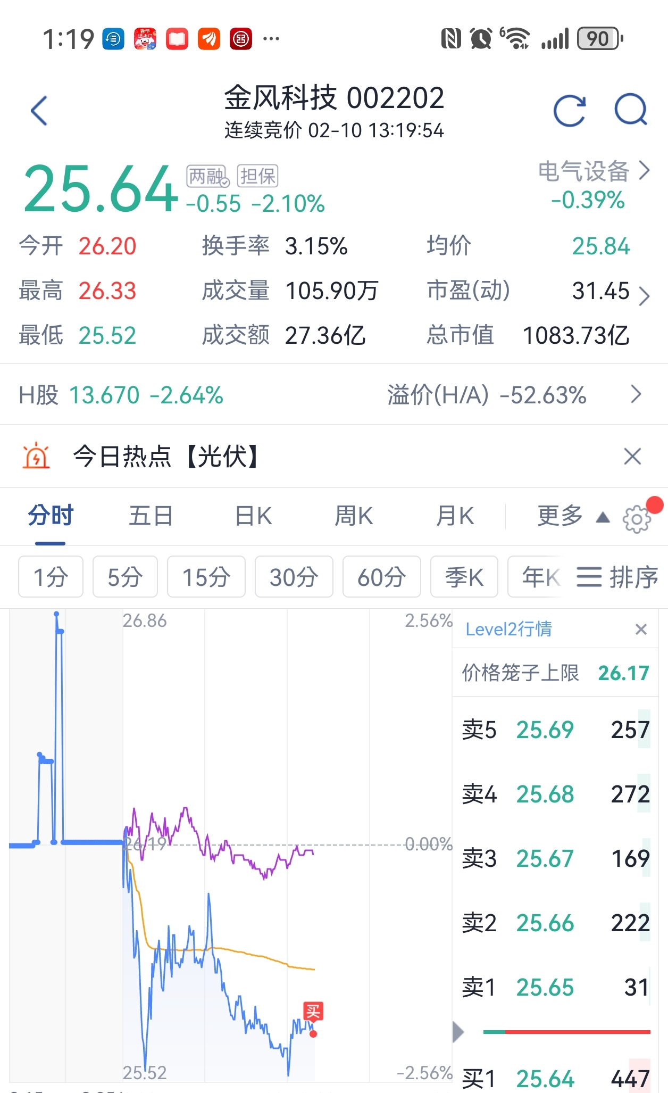Tap the blue app notification icon

coord(113,39)
